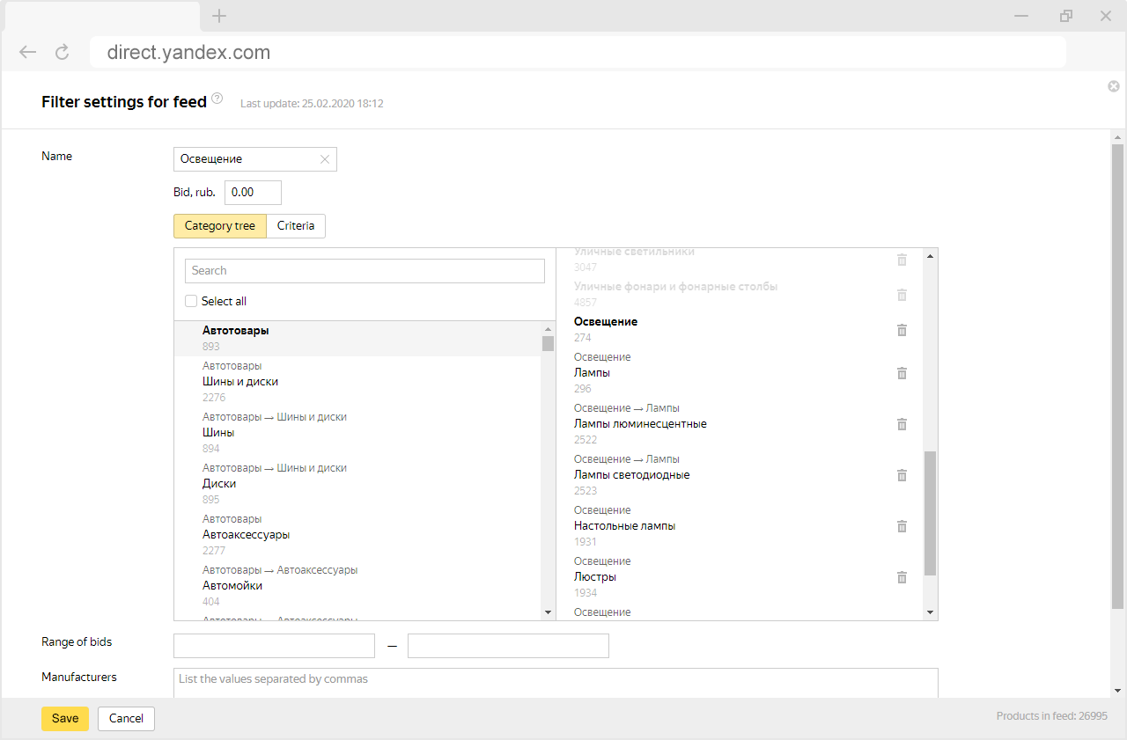Remove the bold Освещение category entry
1127x740 pixels.
coord(902,330)
